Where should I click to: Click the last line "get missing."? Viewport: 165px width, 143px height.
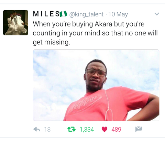coord(51,42)
